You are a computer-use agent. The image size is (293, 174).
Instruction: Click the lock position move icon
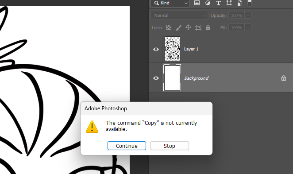(x=188, y=27)
